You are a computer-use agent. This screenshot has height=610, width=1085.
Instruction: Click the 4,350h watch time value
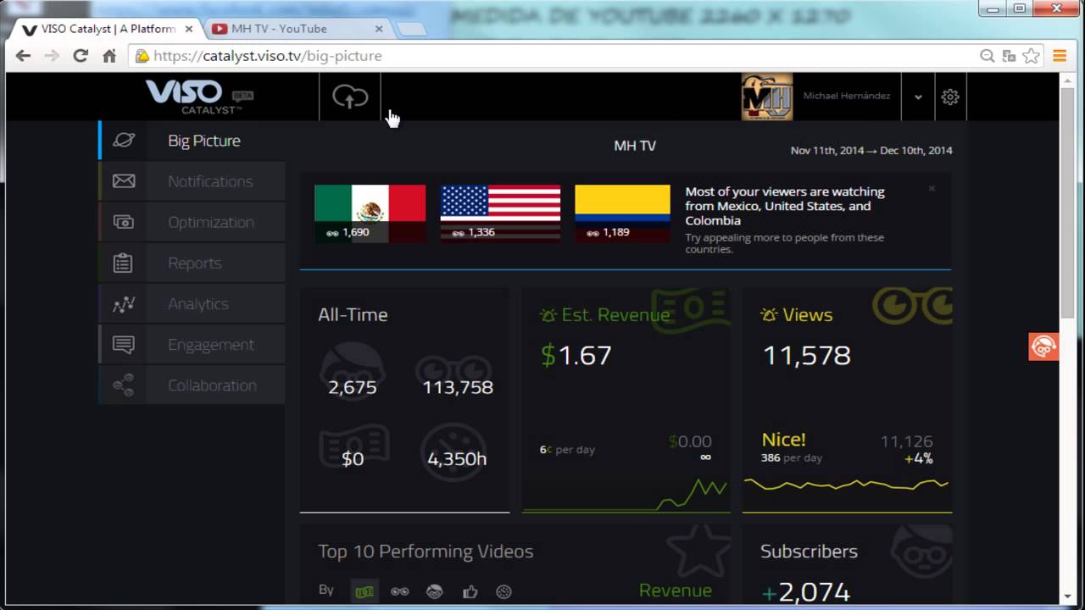(x=457, y=459)
